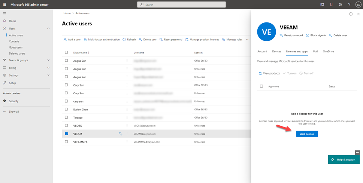Viewport: 363px width, 183px height.
Task: Check the VEEAMMFA row checkbox
Action: click(x=66, y=141)
